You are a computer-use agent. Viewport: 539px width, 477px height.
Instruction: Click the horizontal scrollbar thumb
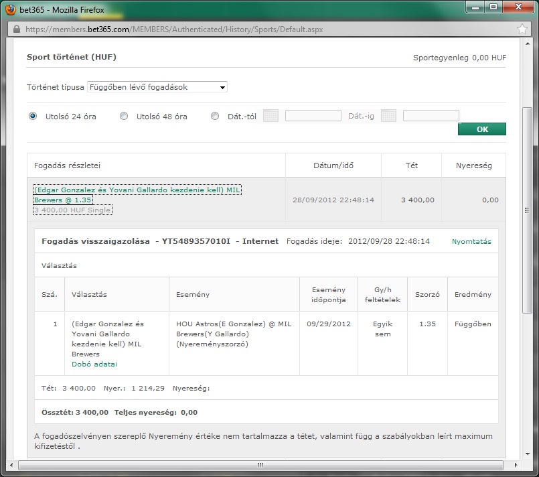(260, 466)
